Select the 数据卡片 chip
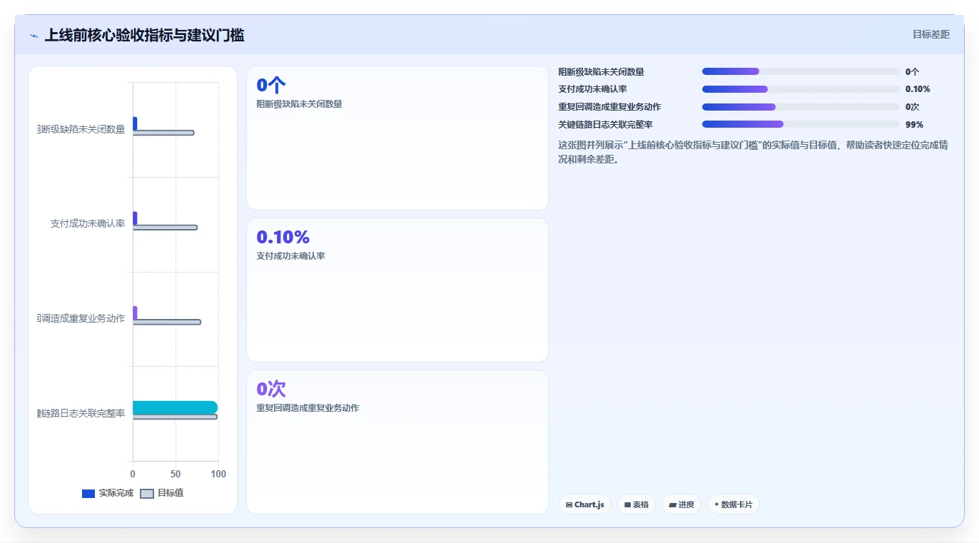 [x=734, y=504]
